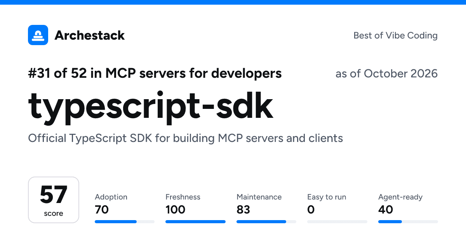
Task: Click the Archestack brand name
Action: 90,35
